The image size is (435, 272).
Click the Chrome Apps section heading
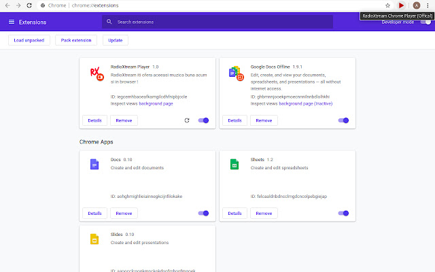point(97,142)
